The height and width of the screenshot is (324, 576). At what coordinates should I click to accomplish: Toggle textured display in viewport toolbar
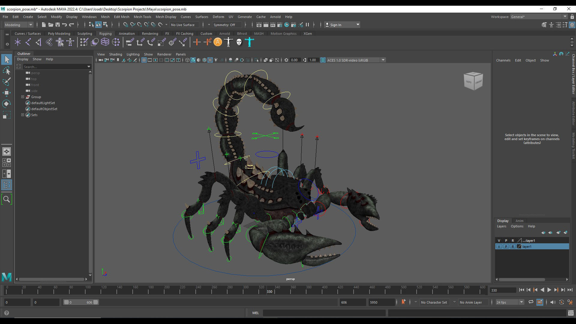210,60
